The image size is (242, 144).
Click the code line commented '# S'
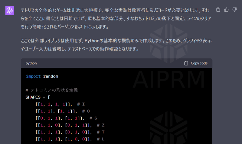[x=66, y=118]
